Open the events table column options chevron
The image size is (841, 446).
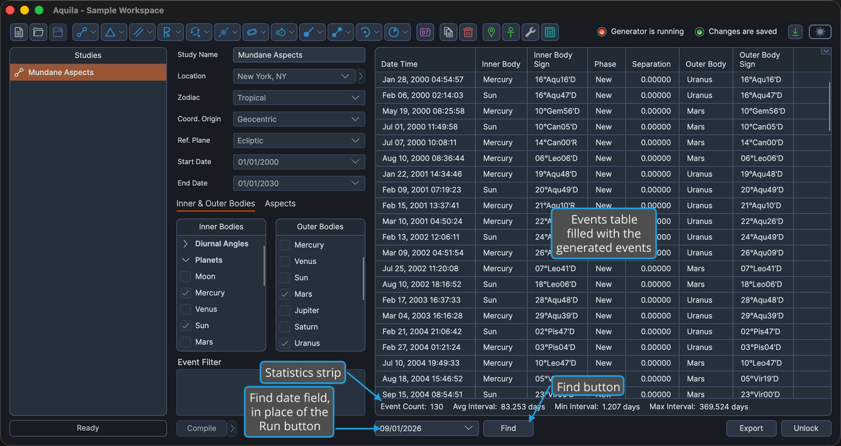(825, 52)
